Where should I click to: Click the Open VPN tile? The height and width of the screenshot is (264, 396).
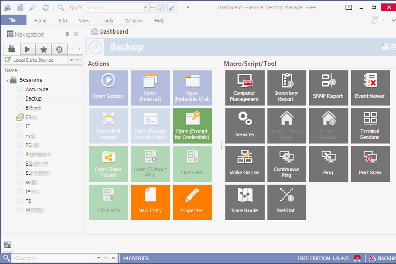(192, 164)
